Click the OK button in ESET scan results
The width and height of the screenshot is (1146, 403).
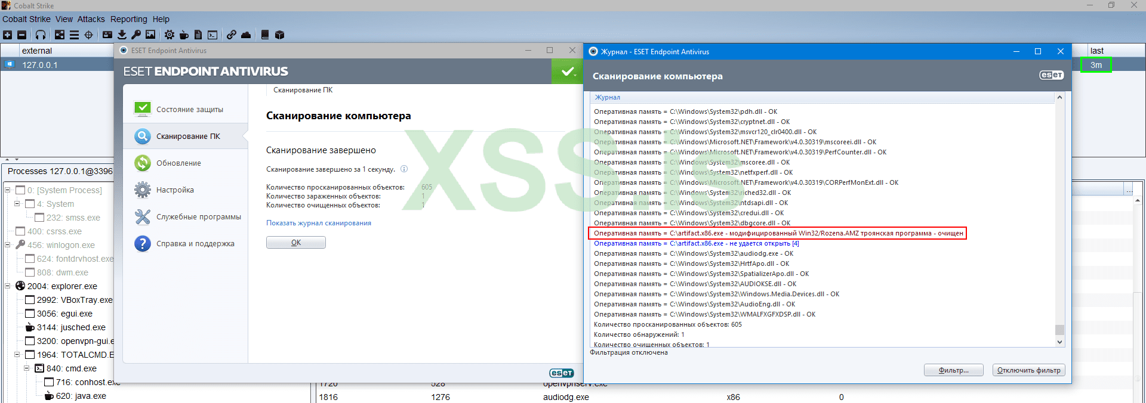296,243
